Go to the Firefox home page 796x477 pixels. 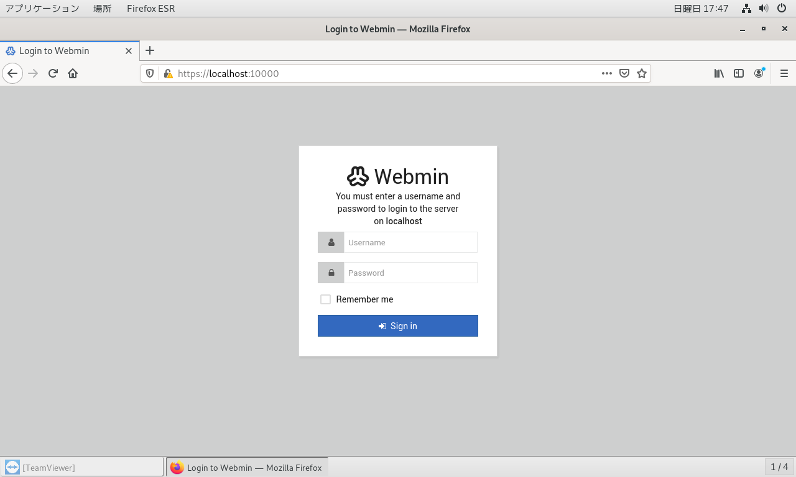click(73, 73)
